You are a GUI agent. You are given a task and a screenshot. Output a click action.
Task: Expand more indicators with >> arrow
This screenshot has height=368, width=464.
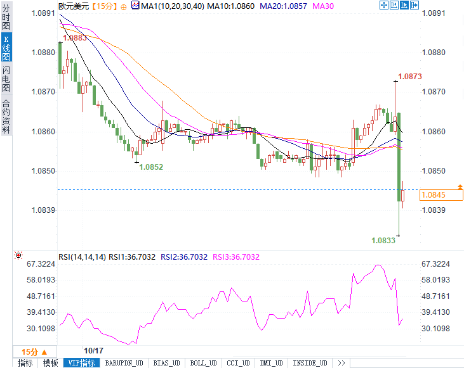point(341,363)
